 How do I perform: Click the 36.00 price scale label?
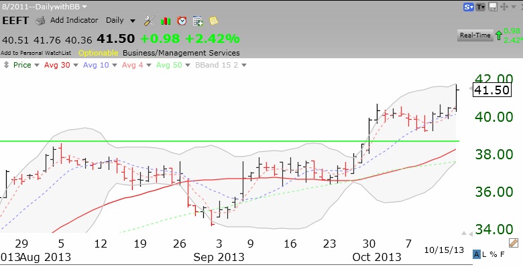click(493, 192)
